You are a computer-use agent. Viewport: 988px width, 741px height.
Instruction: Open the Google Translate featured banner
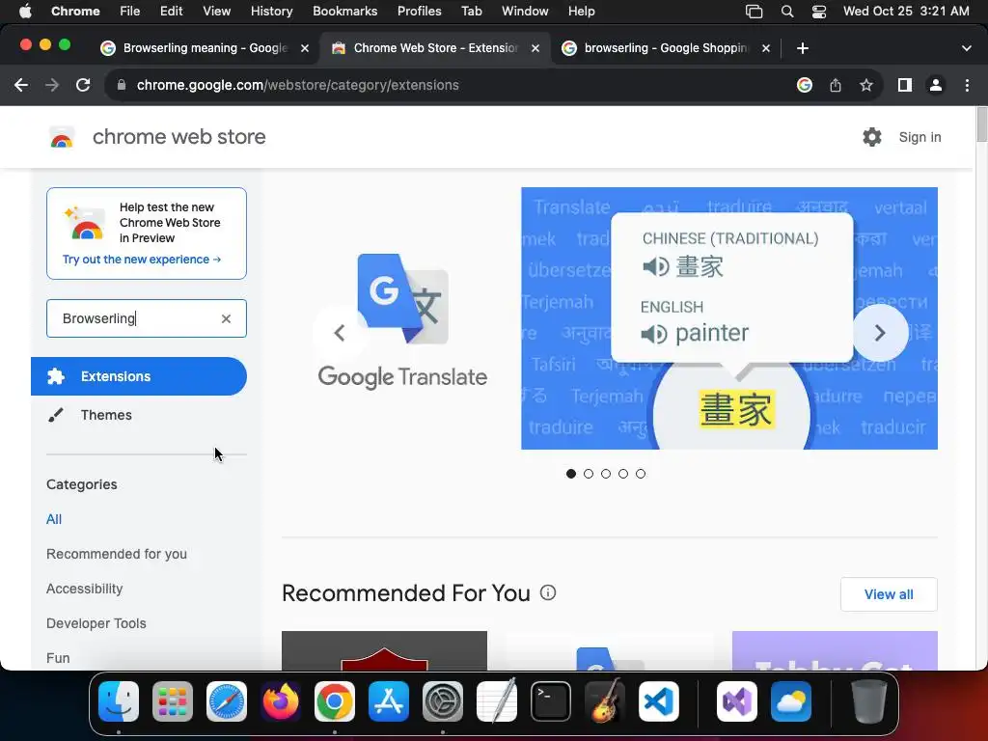tap(610, 318)
